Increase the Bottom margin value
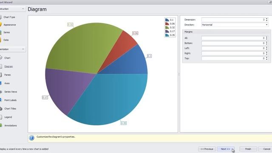The width and height of the screenshot is (272, 153). (x=267, y=42)
